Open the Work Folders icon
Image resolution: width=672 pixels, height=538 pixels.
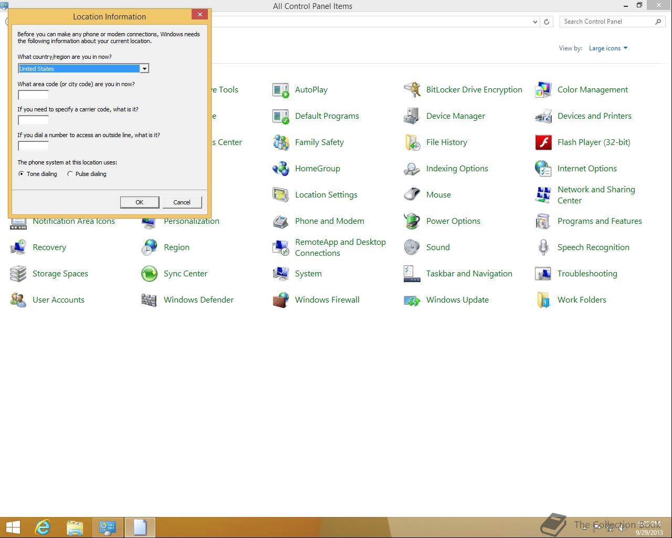coord(543,300)
